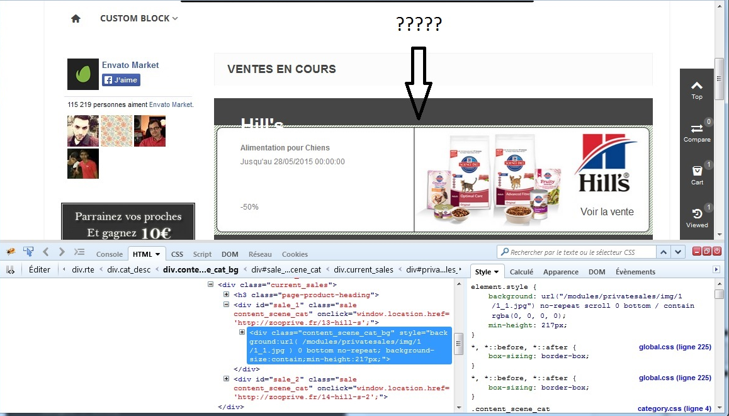The height and width of the screenshot is (416, 729).
Task: Open the HTML tab dropdown arrow
Action: 158,254
